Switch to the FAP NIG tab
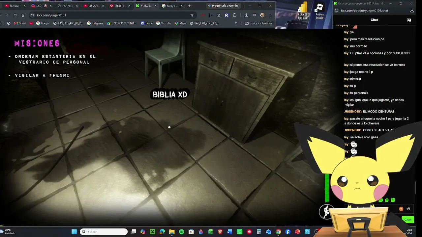The image size is (422, 237). coord(67,6)
